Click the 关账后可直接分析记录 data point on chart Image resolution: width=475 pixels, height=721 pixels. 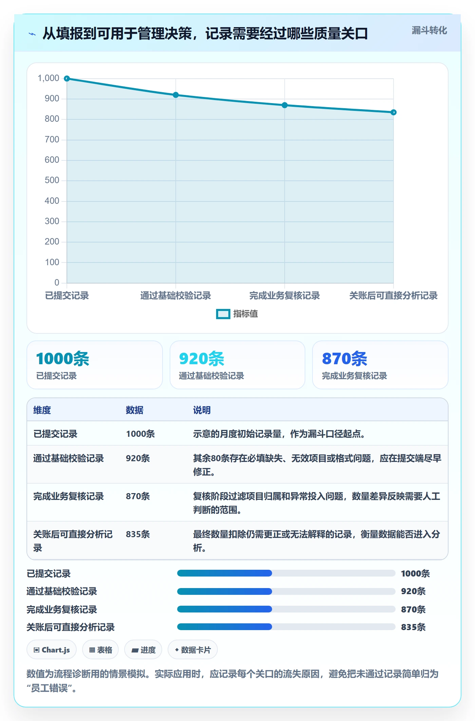point(394,112)
